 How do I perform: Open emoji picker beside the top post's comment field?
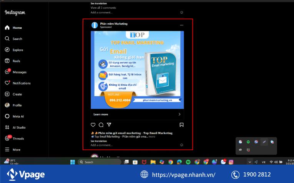tap(181, 12)
